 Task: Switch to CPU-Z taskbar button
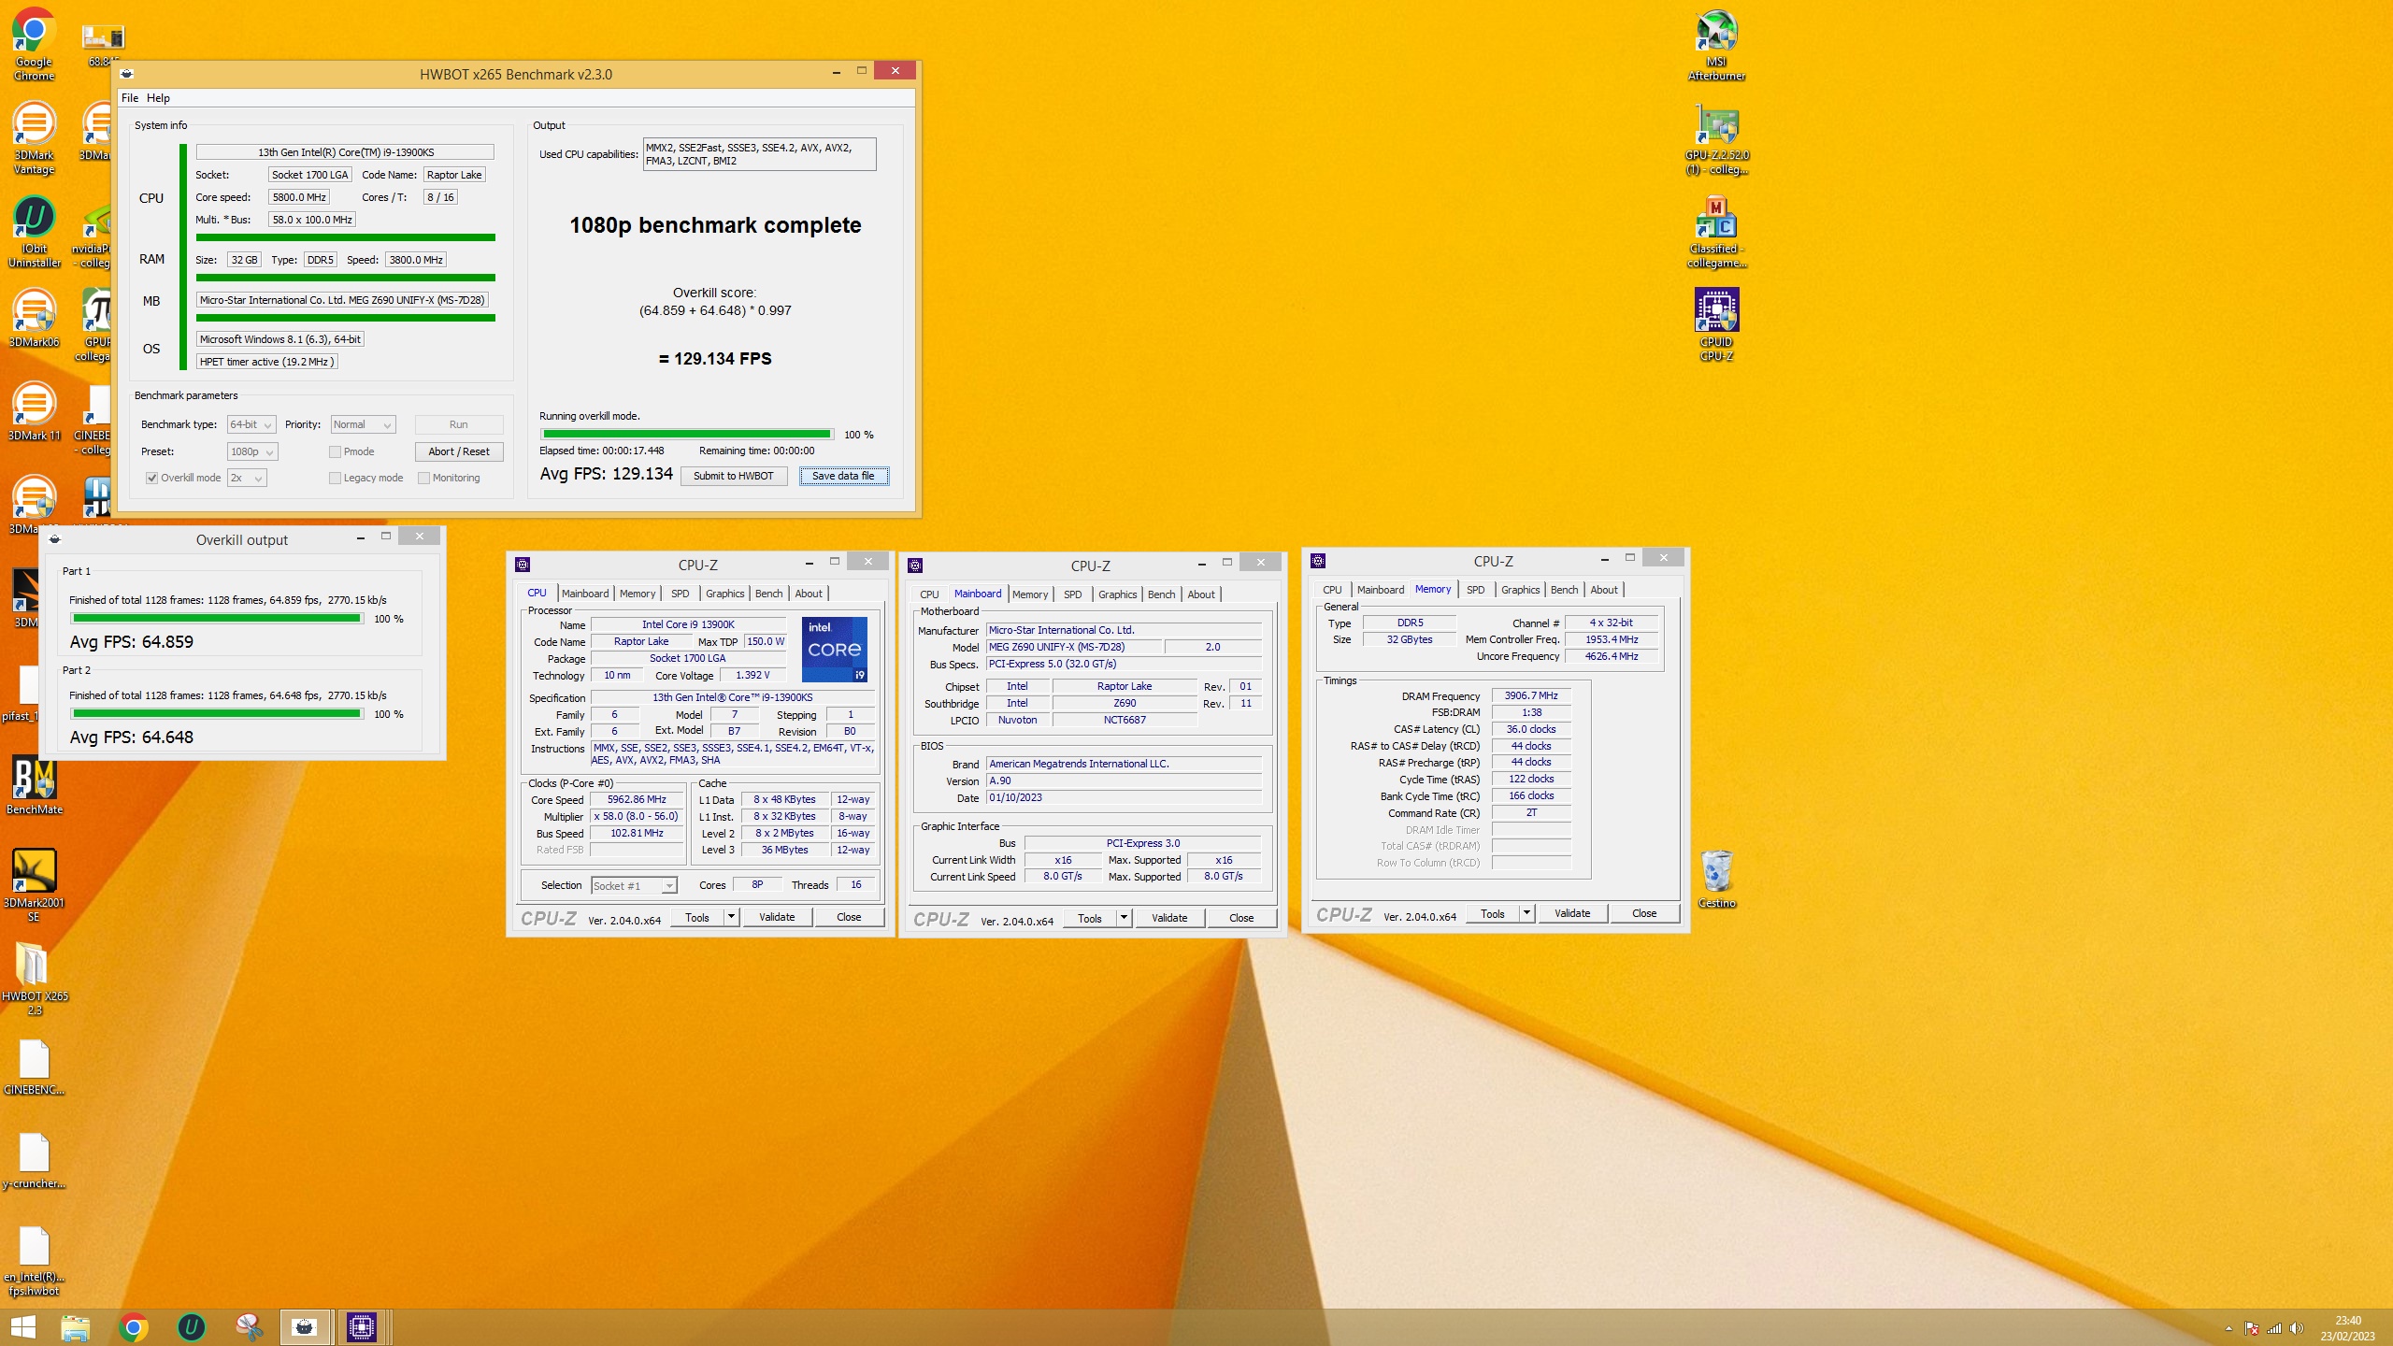pyautogui.click(x=362, y=1327)
